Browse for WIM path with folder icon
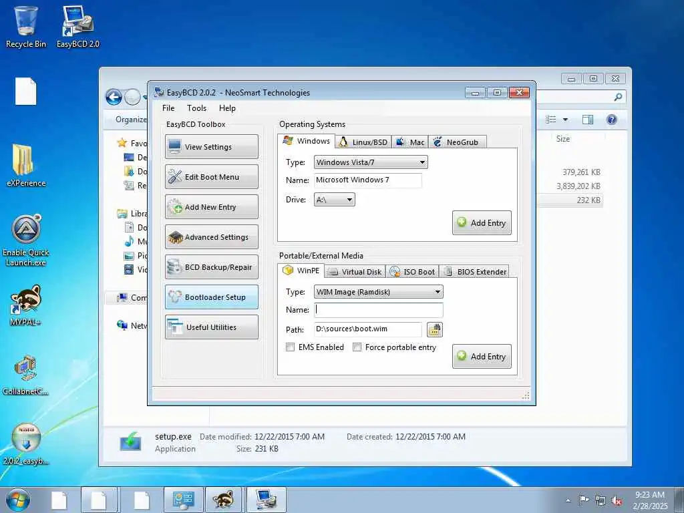 434,329
